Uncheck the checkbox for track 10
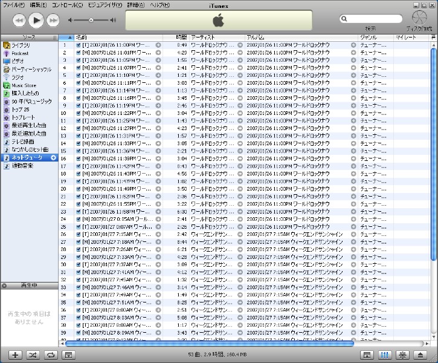438x363 pixels. click(79, 113)
